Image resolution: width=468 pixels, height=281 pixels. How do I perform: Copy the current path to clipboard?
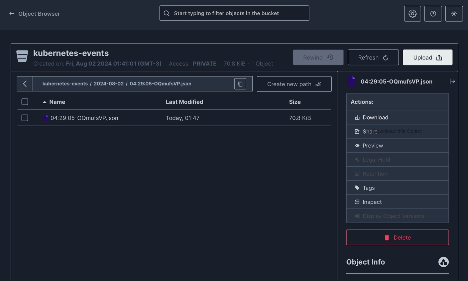coord(240,84)
